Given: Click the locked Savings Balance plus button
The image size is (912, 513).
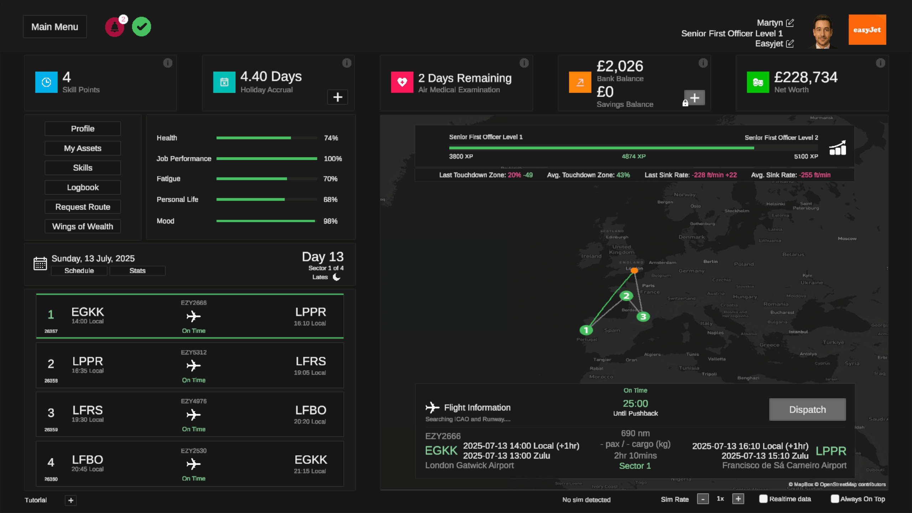Looking at the screenshot, I should point(694,98).
